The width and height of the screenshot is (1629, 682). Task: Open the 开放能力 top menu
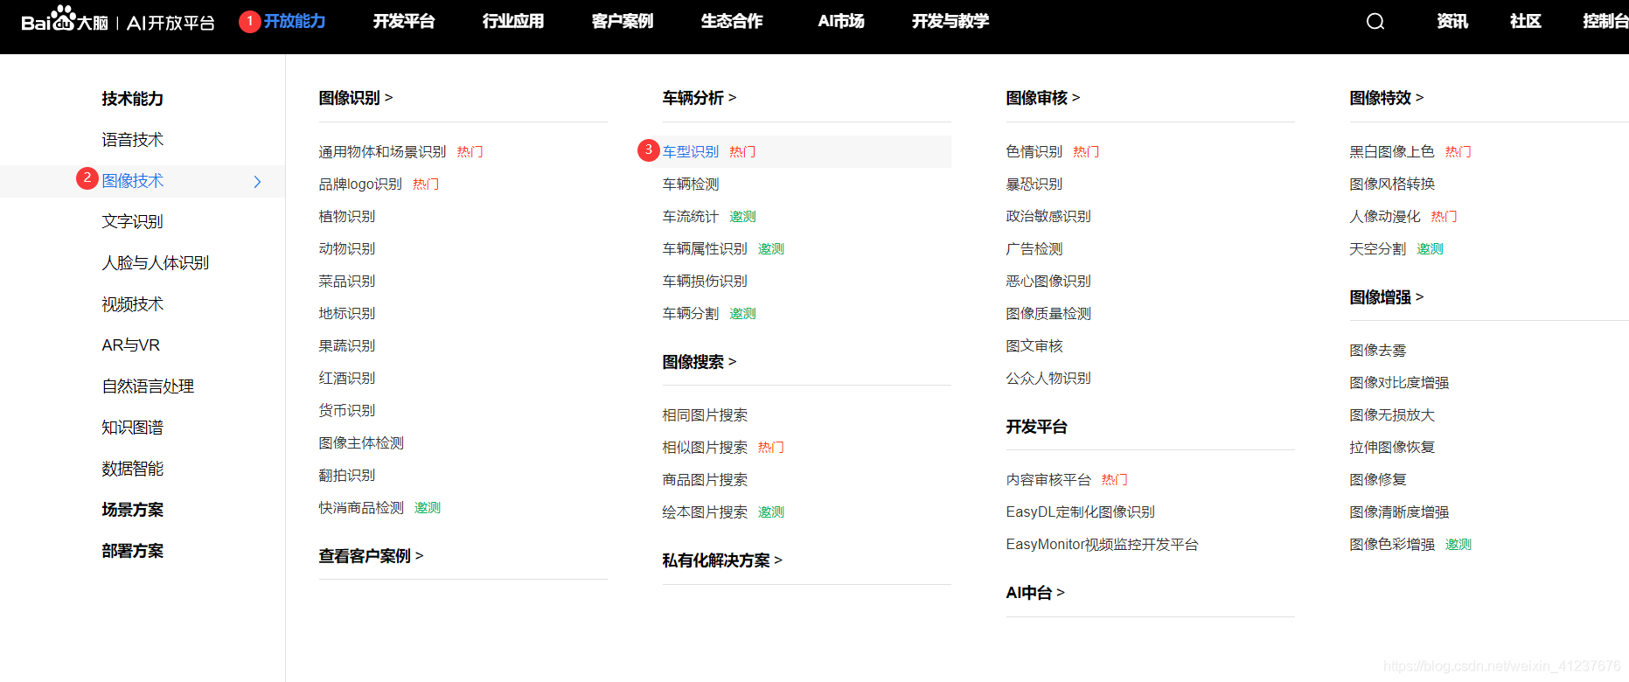click(295, 21)
